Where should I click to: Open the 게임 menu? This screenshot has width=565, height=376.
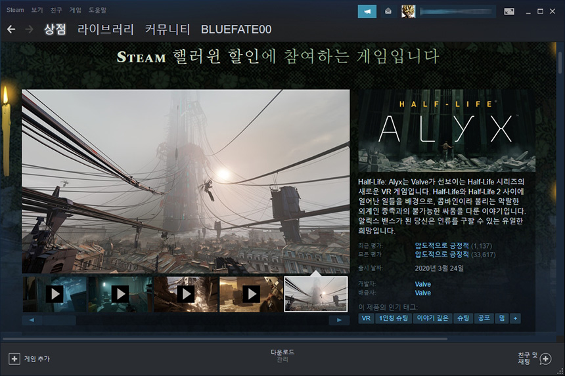(76, 10)
